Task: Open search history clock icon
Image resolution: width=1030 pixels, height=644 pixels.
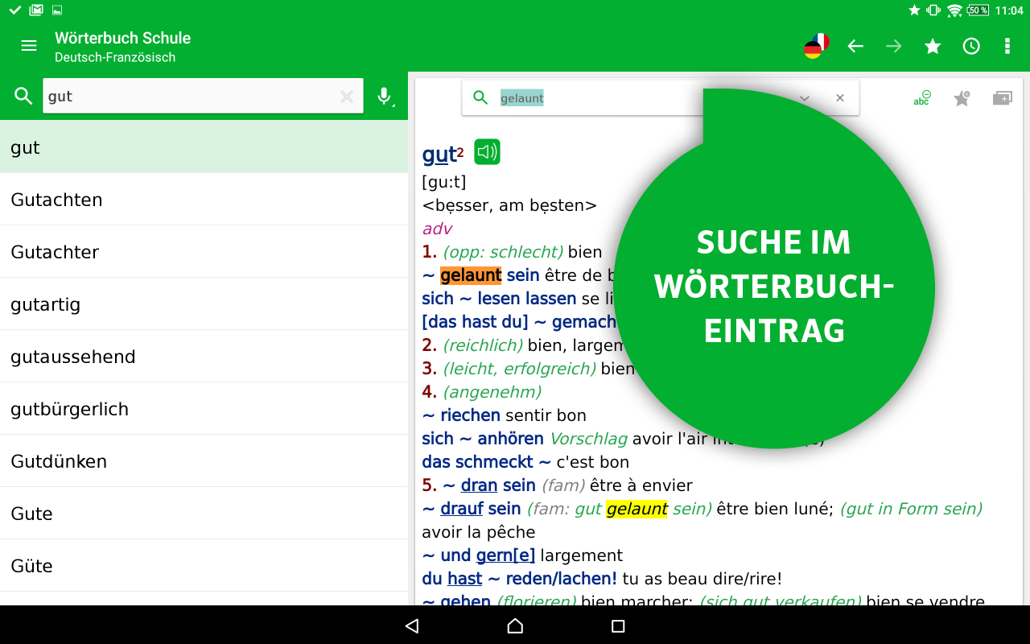Action: (x=971, y=46)
